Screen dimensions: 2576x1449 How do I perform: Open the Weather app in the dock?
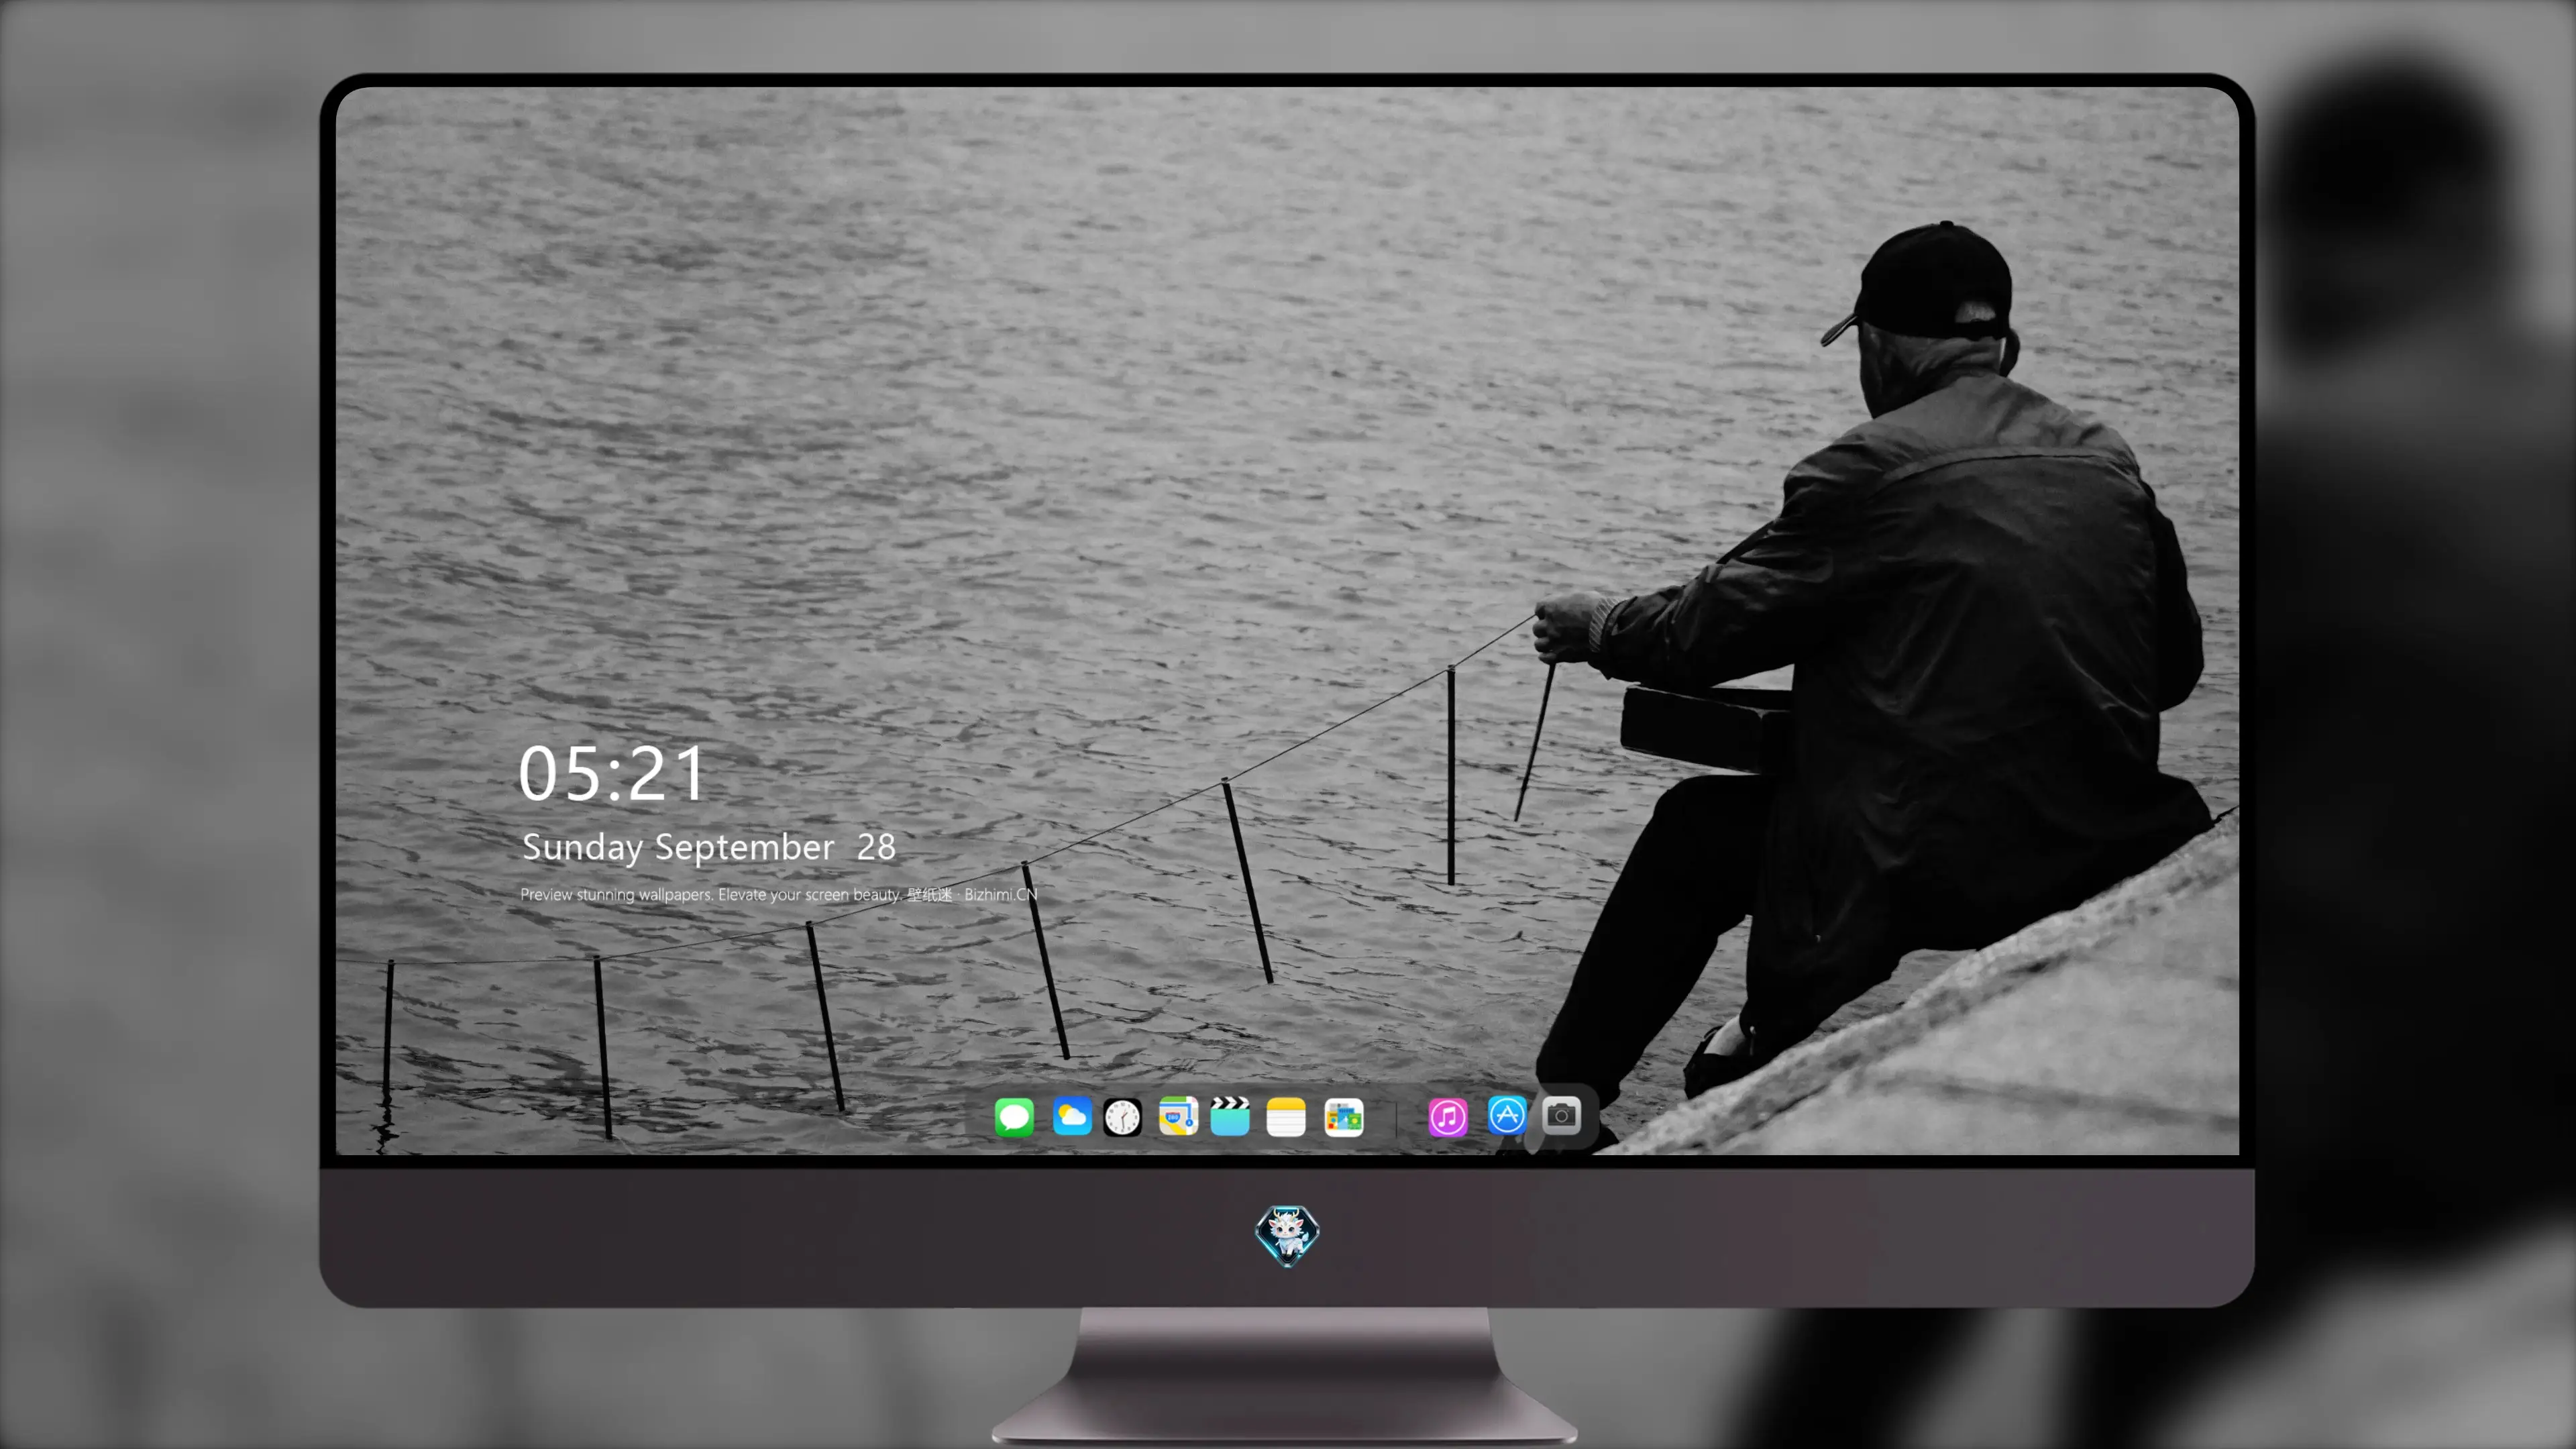(x=1071, y=1117)
